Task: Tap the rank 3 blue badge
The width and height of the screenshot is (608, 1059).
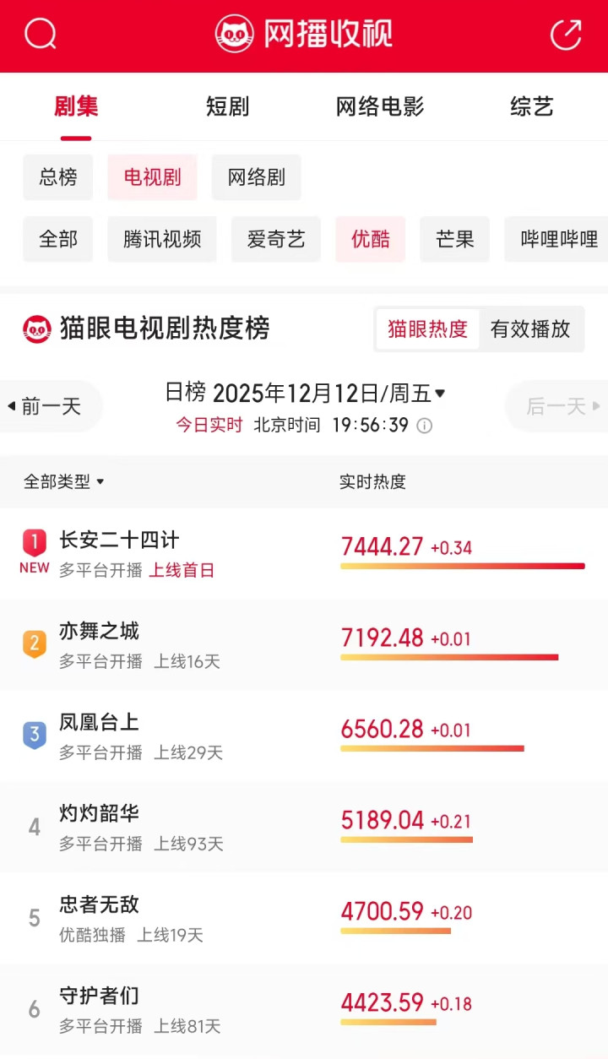Action: [x=35, y=736]
